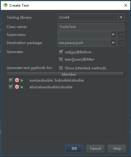The width and height of the screenshot is (131, 157).
Task: Click the green public lock icon for sum
Action: coord(22,80)
